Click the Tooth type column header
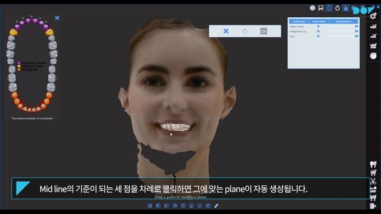381x214 pixels. pos(299,21)
